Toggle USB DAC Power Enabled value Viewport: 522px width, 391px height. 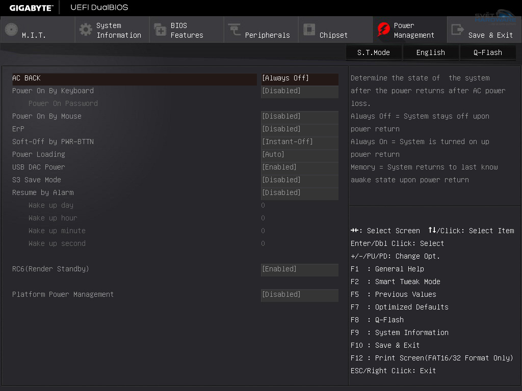pos(299,167)
